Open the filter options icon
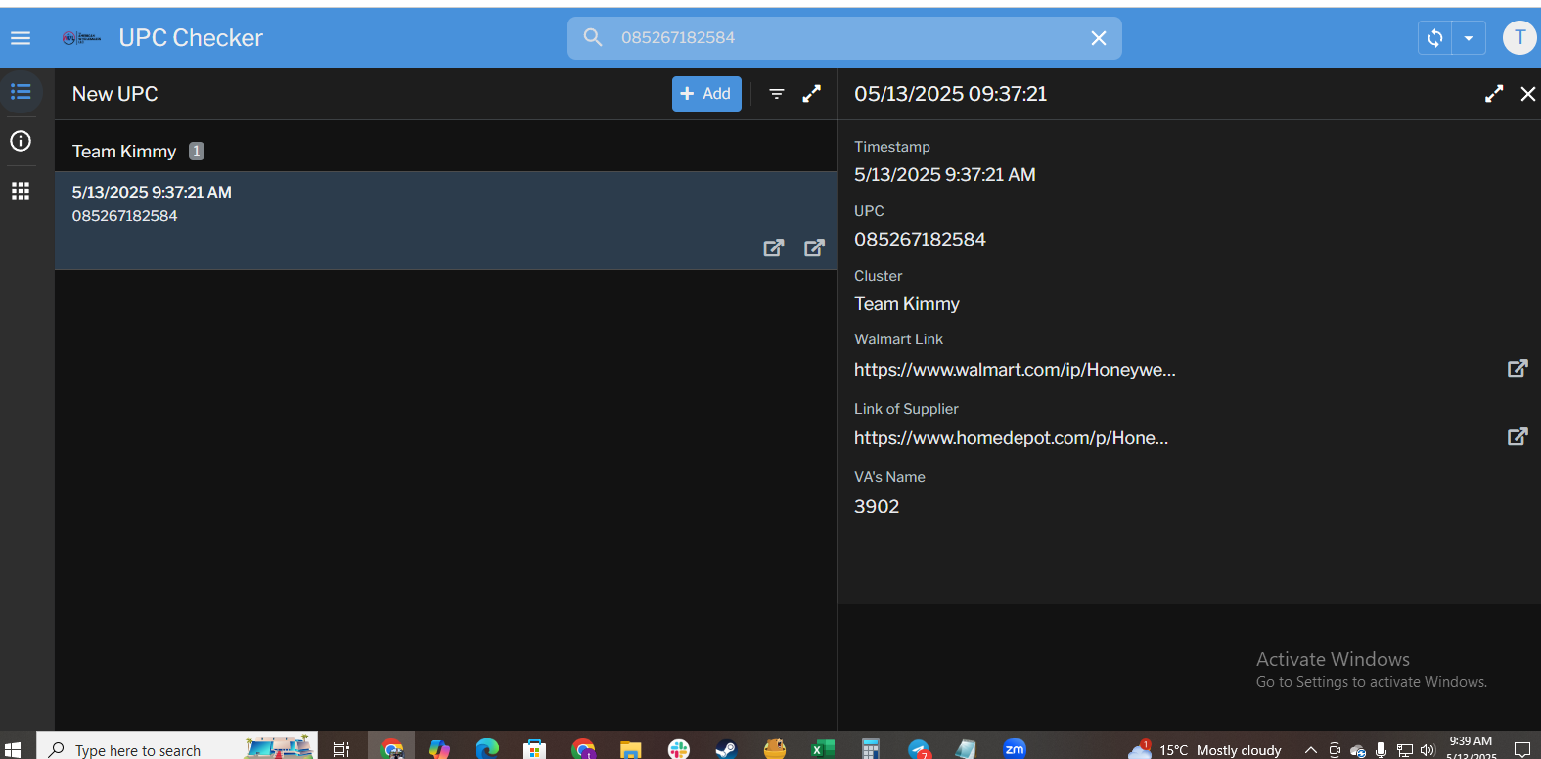1541x759 pixels. pos(776,94)
